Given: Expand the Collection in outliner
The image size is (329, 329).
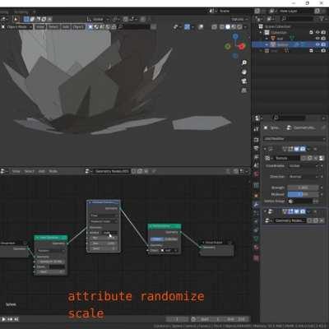Looking at the screenshot, I should (261, 33).
